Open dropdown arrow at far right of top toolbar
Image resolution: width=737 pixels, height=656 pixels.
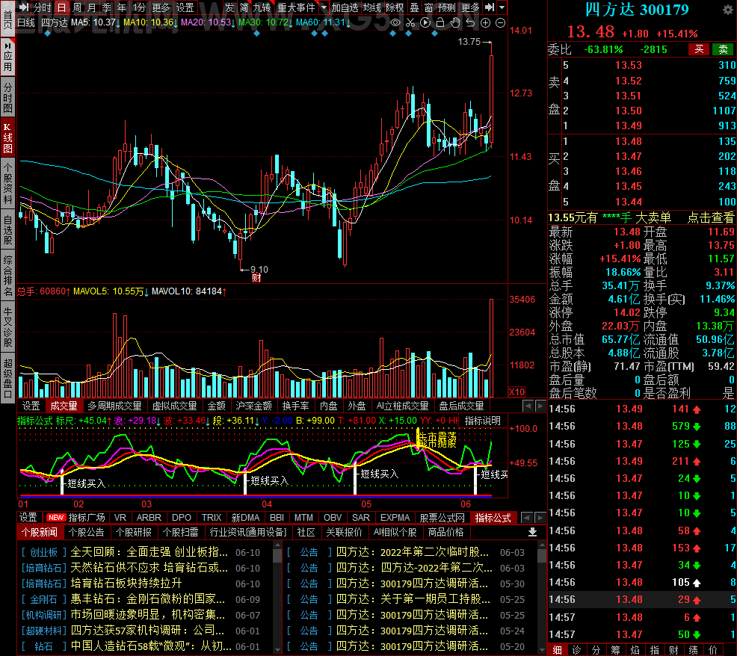pos(502,7)
